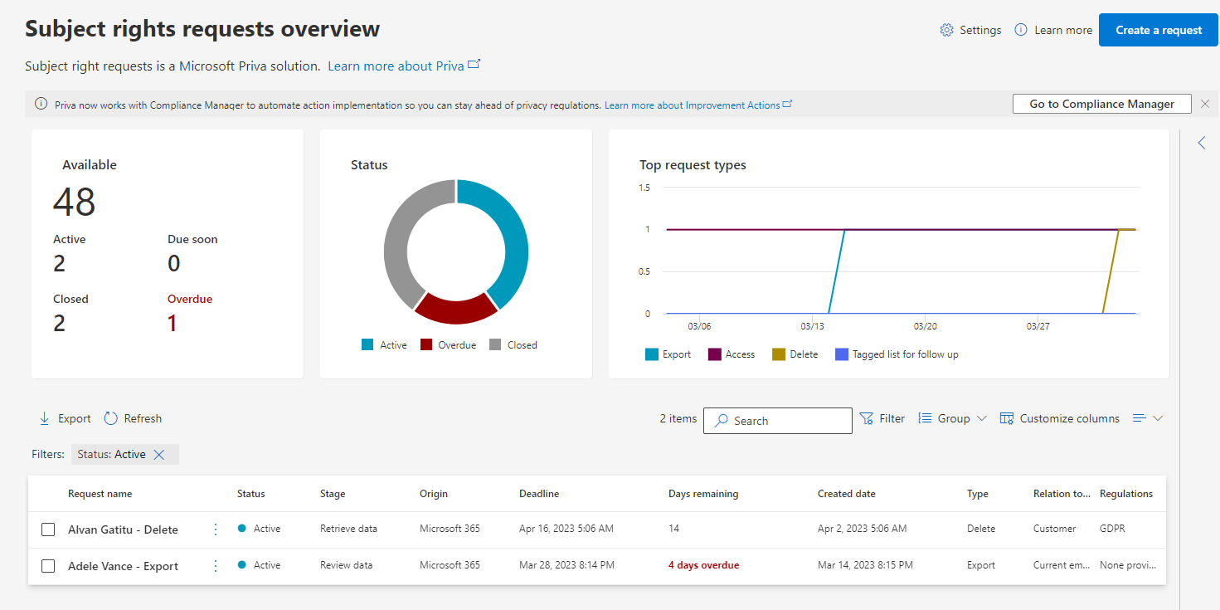This screenshot has width=1220, height=610.
Task: Open the list view options dropdown
Action: click(x=1148, y=418)
